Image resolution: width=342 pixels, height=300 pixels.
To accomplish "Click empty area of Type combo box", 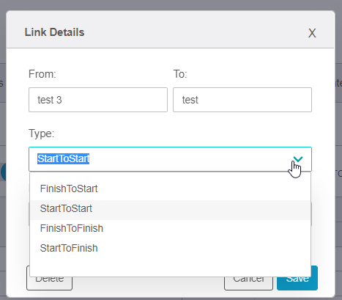I will [190, 159].
